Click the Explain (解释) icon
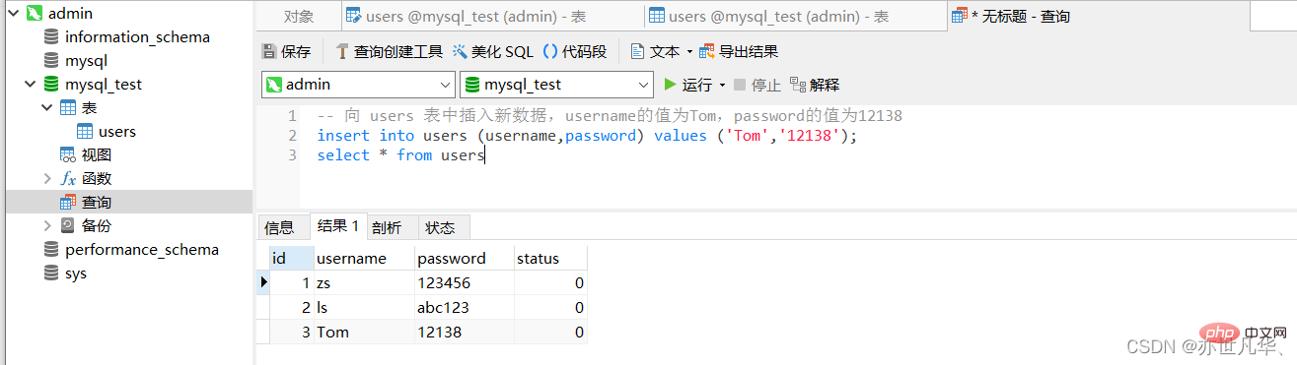The width and height of the screenshot is (1297, 365). (798, 85)
